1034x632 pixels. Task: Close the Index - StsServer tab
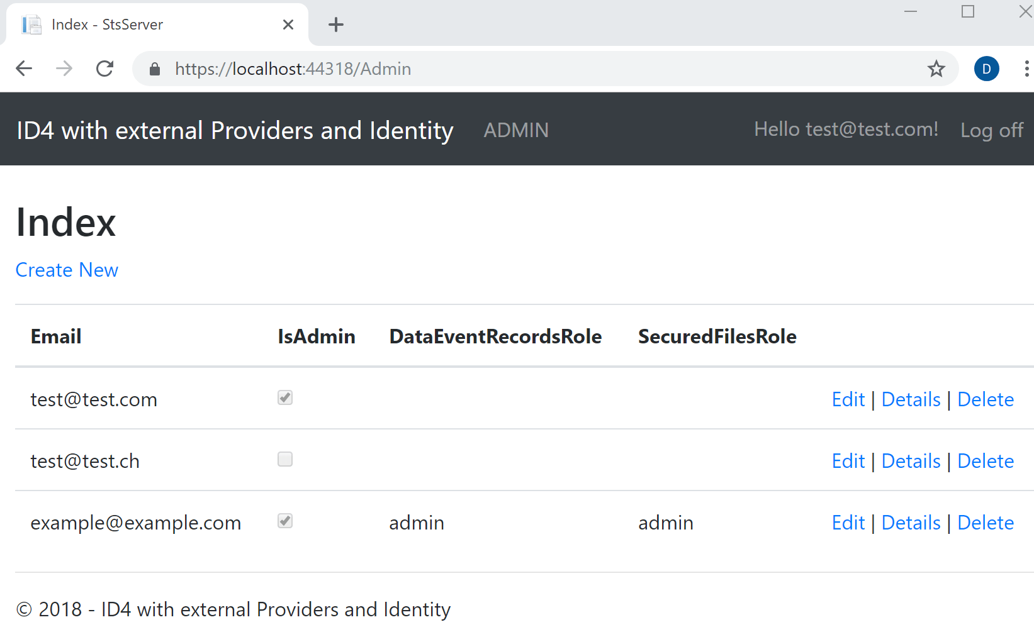click(x=288, y=25)
